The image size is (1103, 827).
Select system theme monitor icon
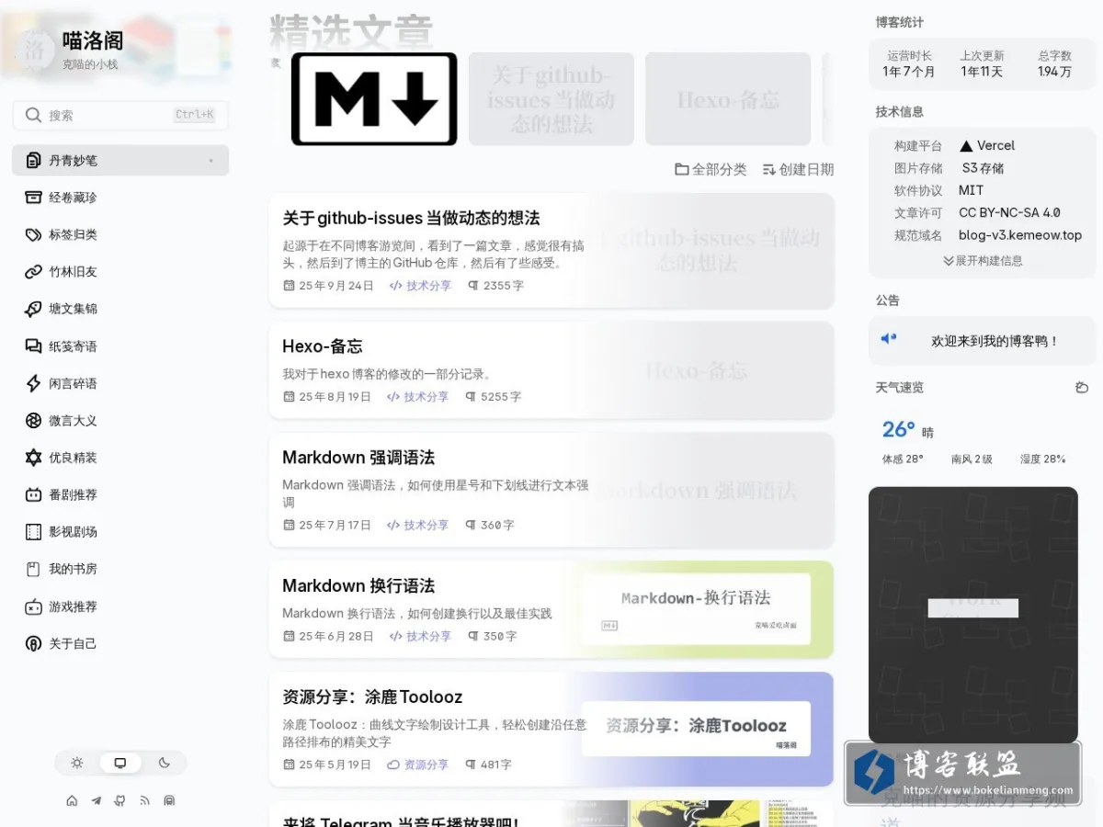pyautogui.click(x=120, y=763)
